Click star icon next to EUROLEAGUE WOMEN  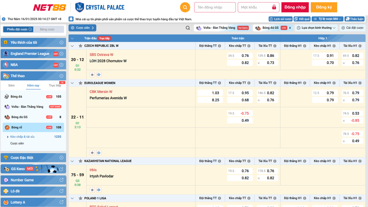pyautogui.click(x=80, y=83)
